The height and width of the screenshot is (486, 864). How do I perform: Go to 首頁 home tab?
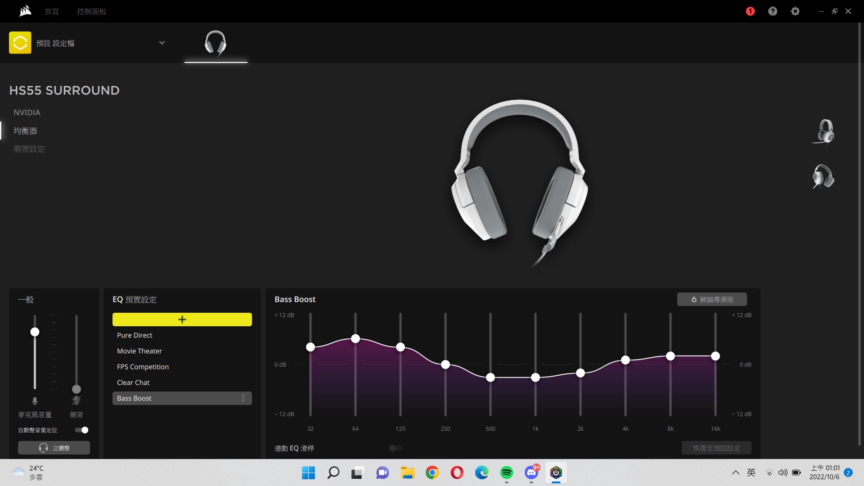click(x=52, y=11)
